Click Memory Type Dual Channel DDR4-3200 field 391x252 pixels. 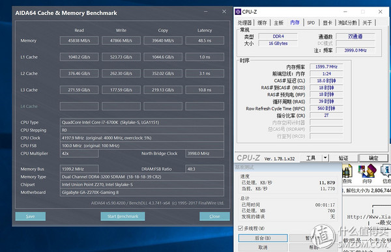142,176
